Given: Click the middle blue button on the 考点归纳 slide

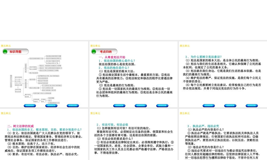Looking at the screenshot, I should click(141, 106).
